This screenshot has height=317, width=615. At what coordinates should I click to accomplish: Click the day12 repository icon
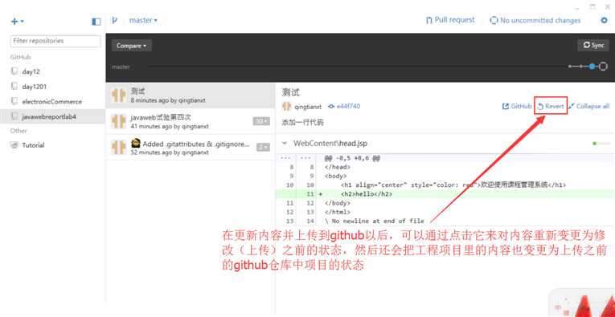pyautogui.click(x=14, y=71)
